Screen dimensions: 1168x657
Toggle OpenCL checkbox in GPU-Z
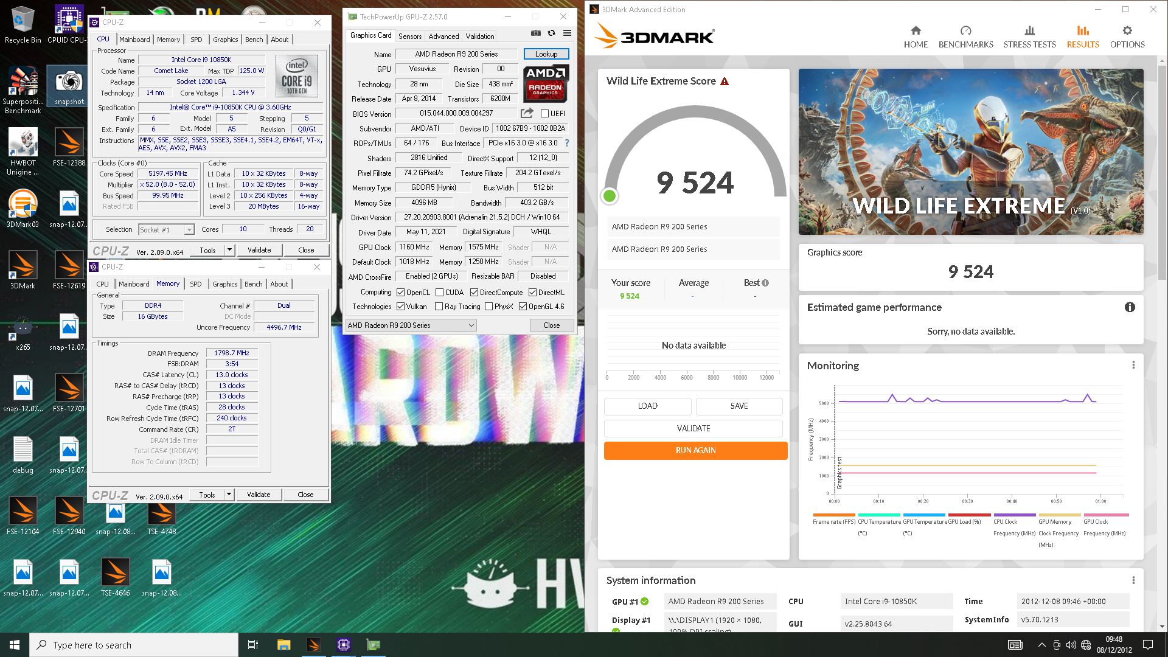(400, 293)
